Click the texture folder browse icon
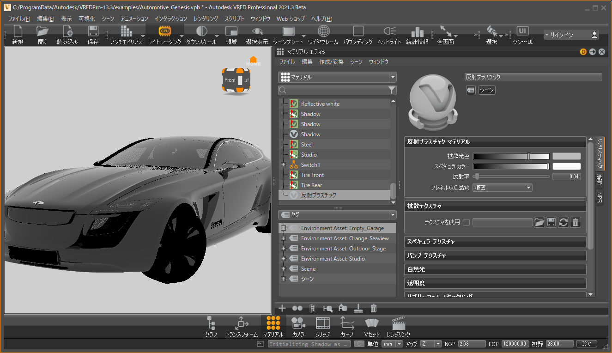 [539, 222]
